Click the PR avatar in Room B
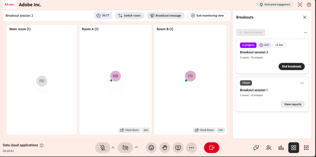The width and height of the screenshot is (316, 157). tap(190, 76)
